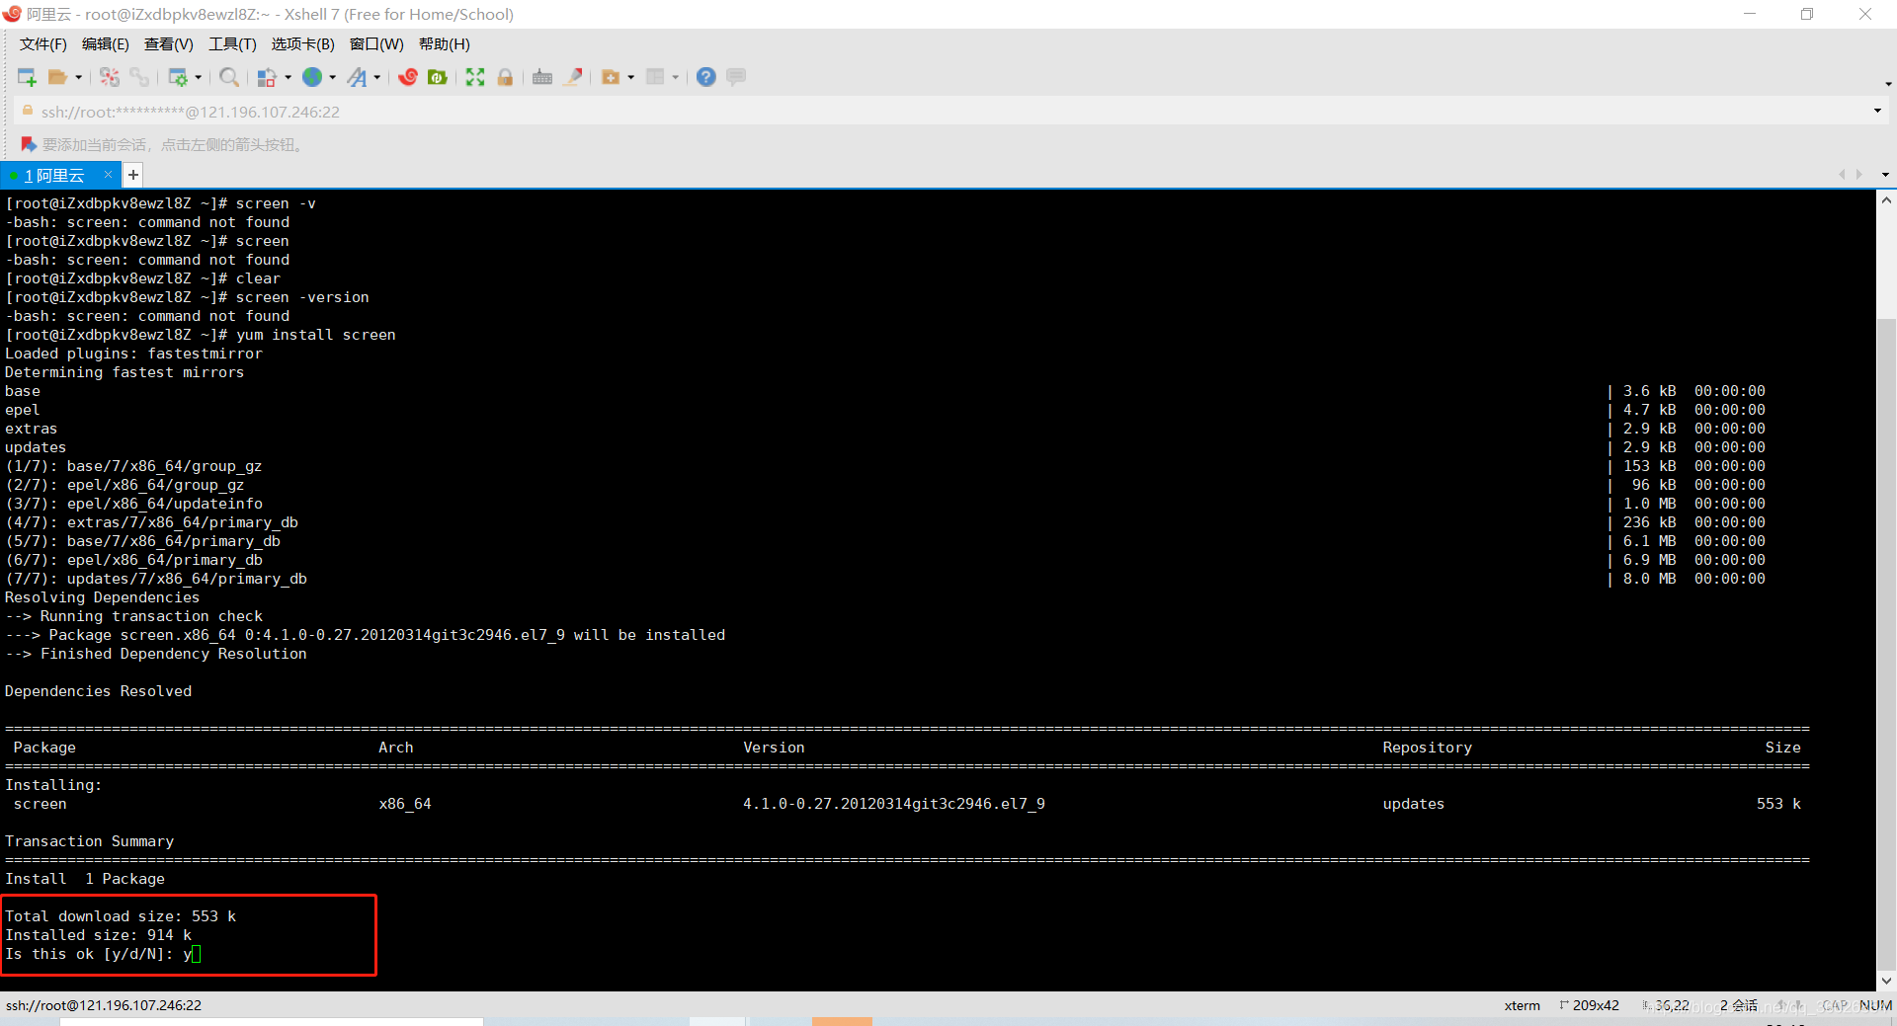Click the tab scroll right arrow
Viewport: 1897px width, 1026px height.
point(1859,175)
